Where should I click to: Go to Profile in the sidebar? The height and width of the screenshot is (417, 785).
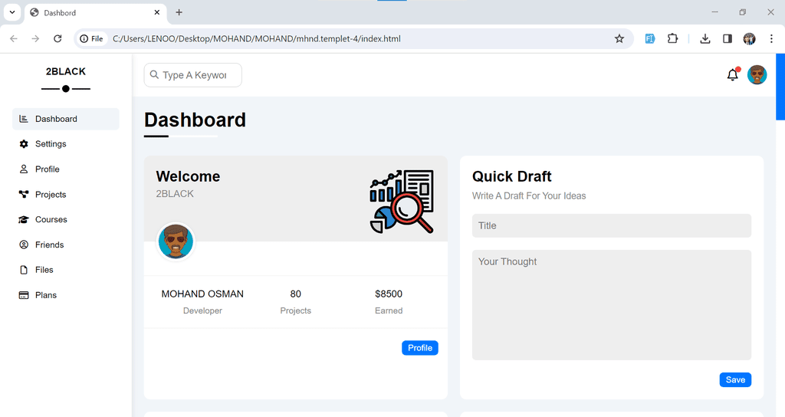click(x=66, y=169)
